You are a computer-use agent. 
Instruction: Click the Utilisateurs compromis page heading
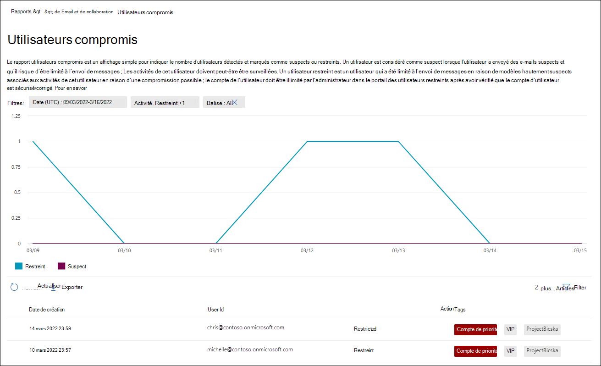72,39
